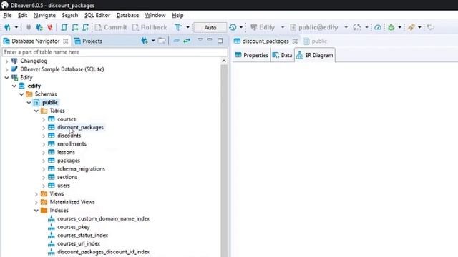Open the Database menu
Image resolution: width=458 pixels, height=257 pixels.
click(x=127, y=15)
